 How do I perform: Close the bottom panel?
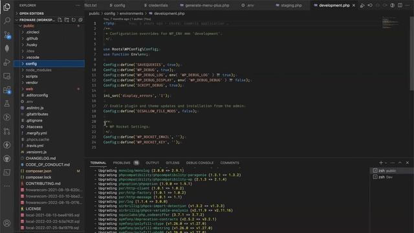(408, 162)
